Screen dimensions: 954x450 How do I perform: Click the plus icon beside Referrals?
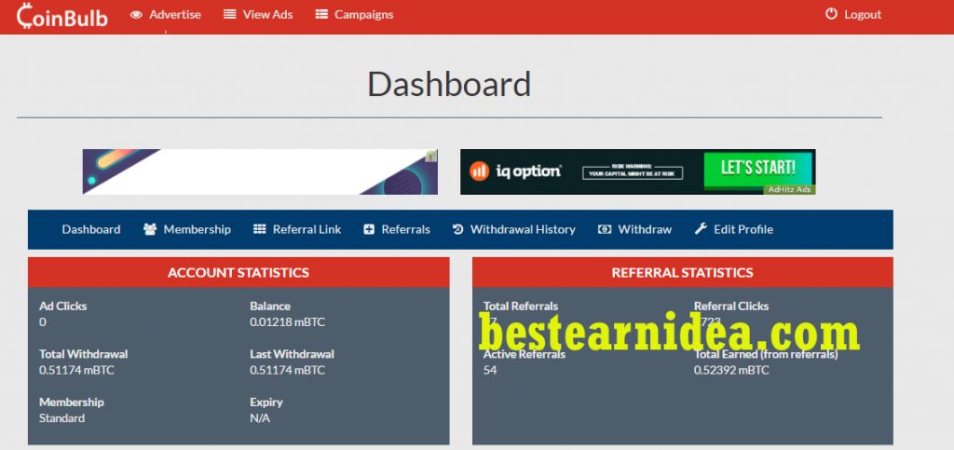(x=369, y=229)
